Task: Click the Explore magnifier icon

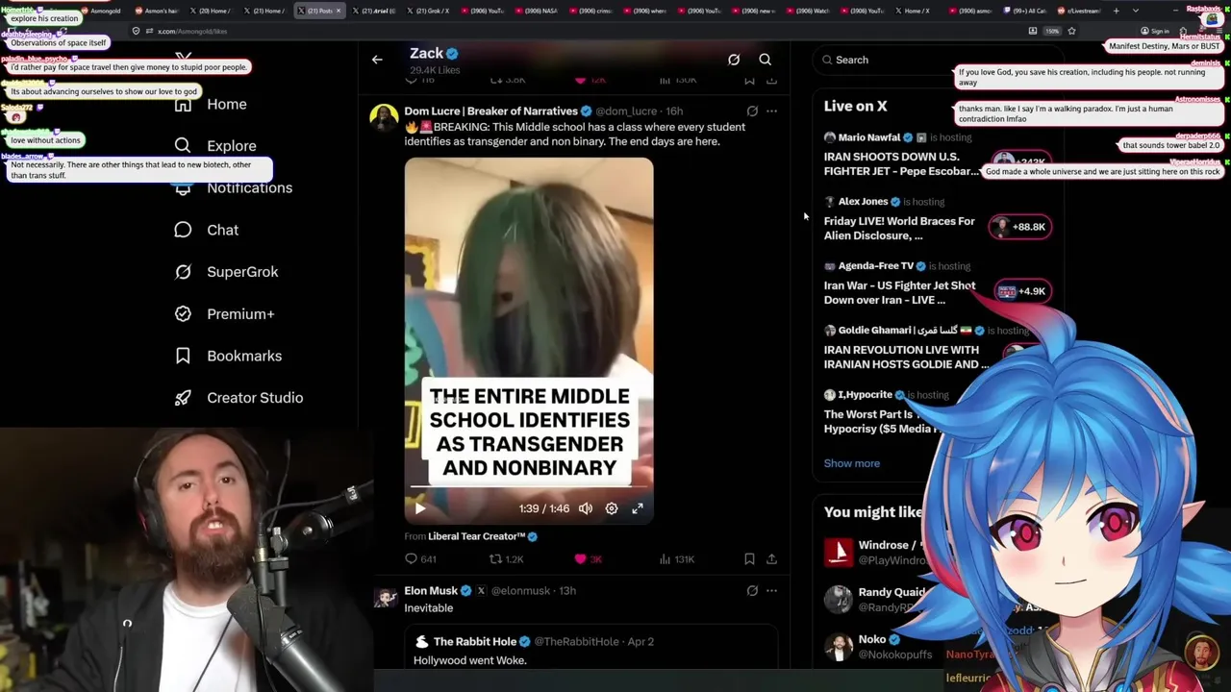Action: (x=183, y=146)
